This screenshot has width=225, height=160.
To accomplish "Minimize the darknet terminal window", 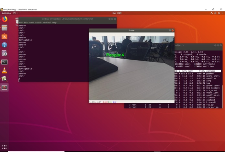I will (x=109, y=19).
